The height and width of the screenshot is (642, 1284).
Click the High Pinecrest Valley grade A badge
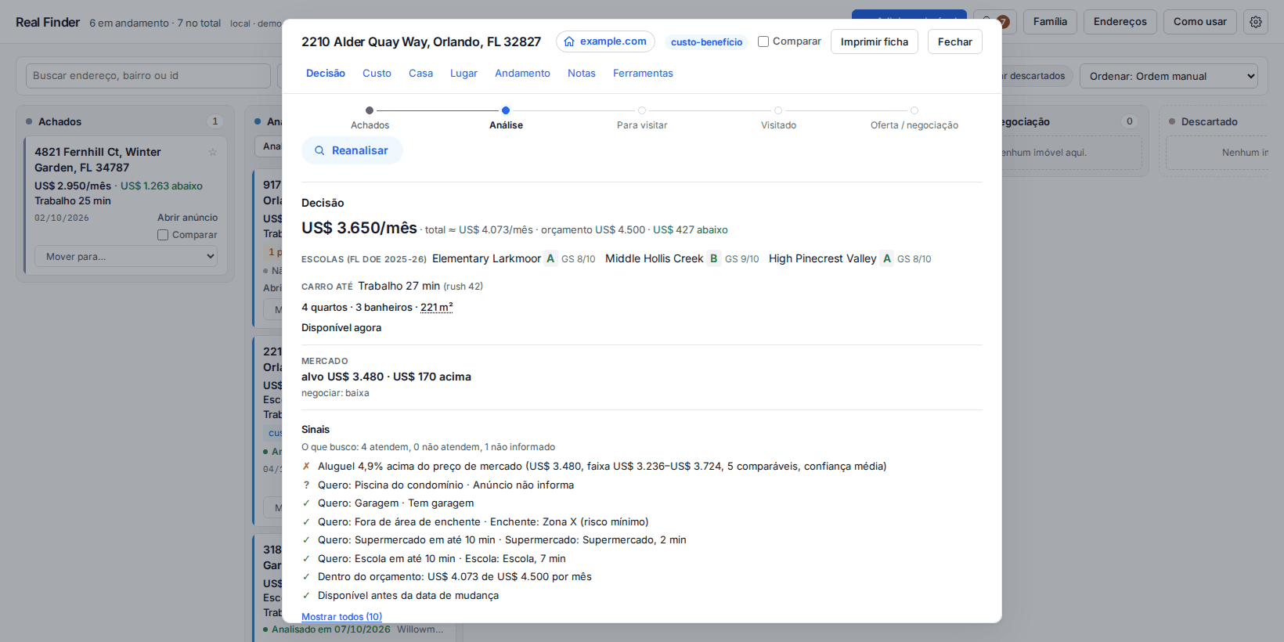click(887, 258)
